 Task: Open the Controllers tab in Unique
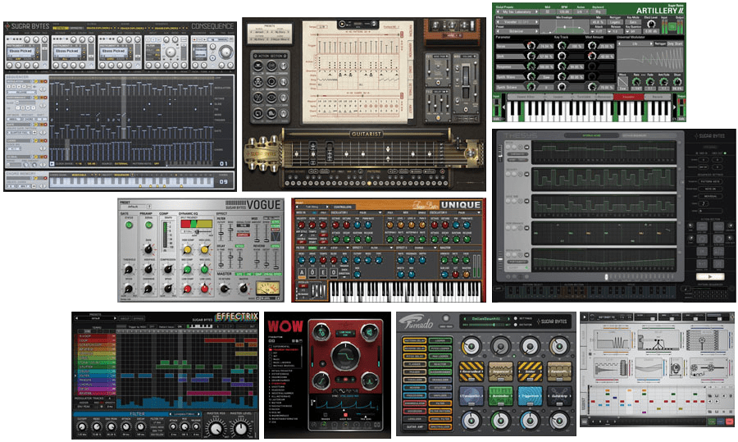pos(342,207)
